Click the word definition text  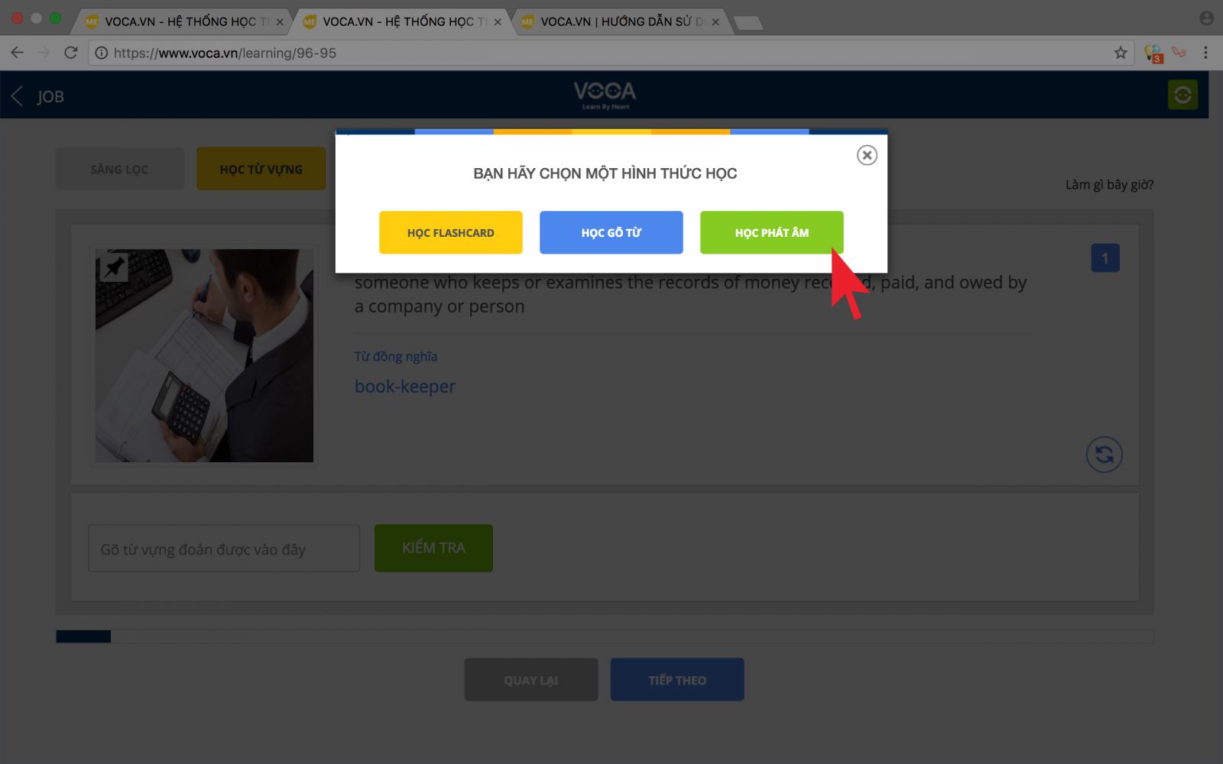click(x=690, y=294)
